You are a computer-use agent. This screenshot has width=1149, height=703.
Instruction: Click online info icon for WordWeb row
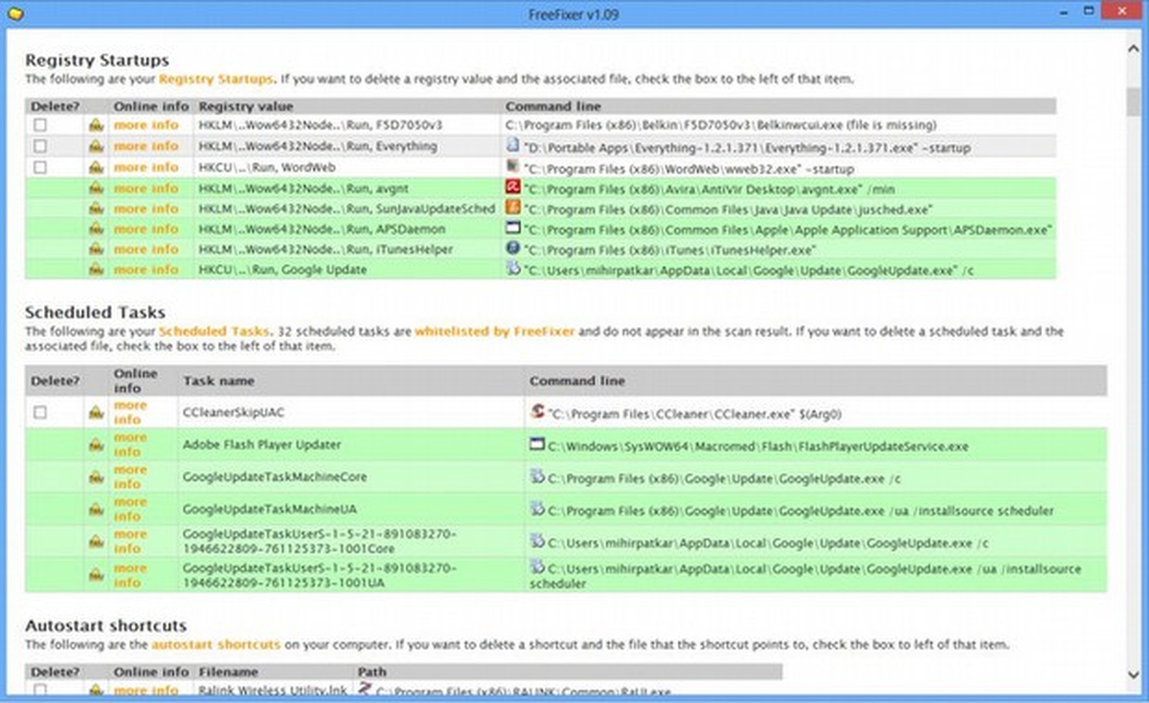point(96,167)
